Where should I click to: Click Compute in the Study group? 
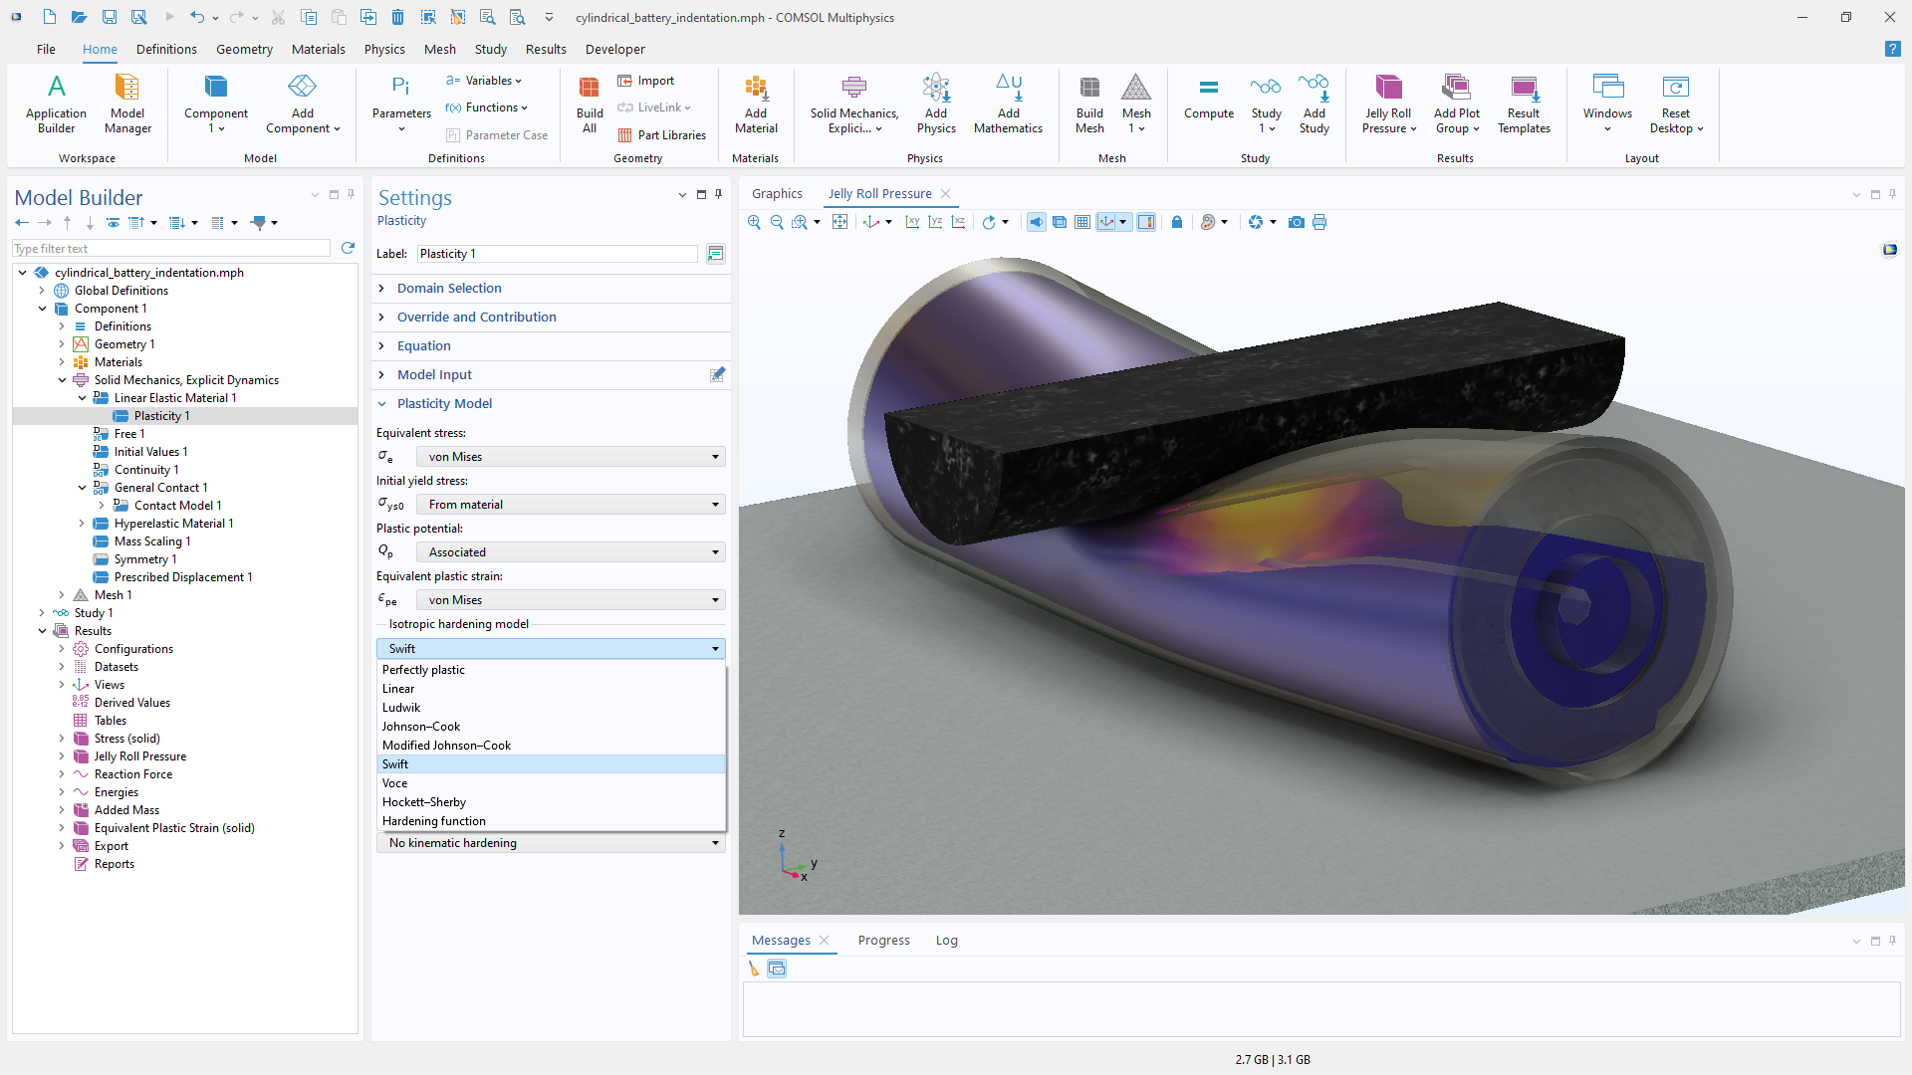tap(1208, 104)
